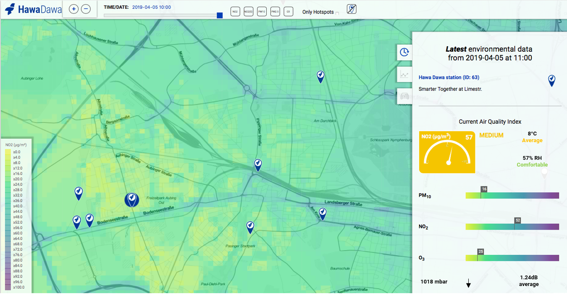
Task: Click the time/date slider handle
Action: [220, 16]
